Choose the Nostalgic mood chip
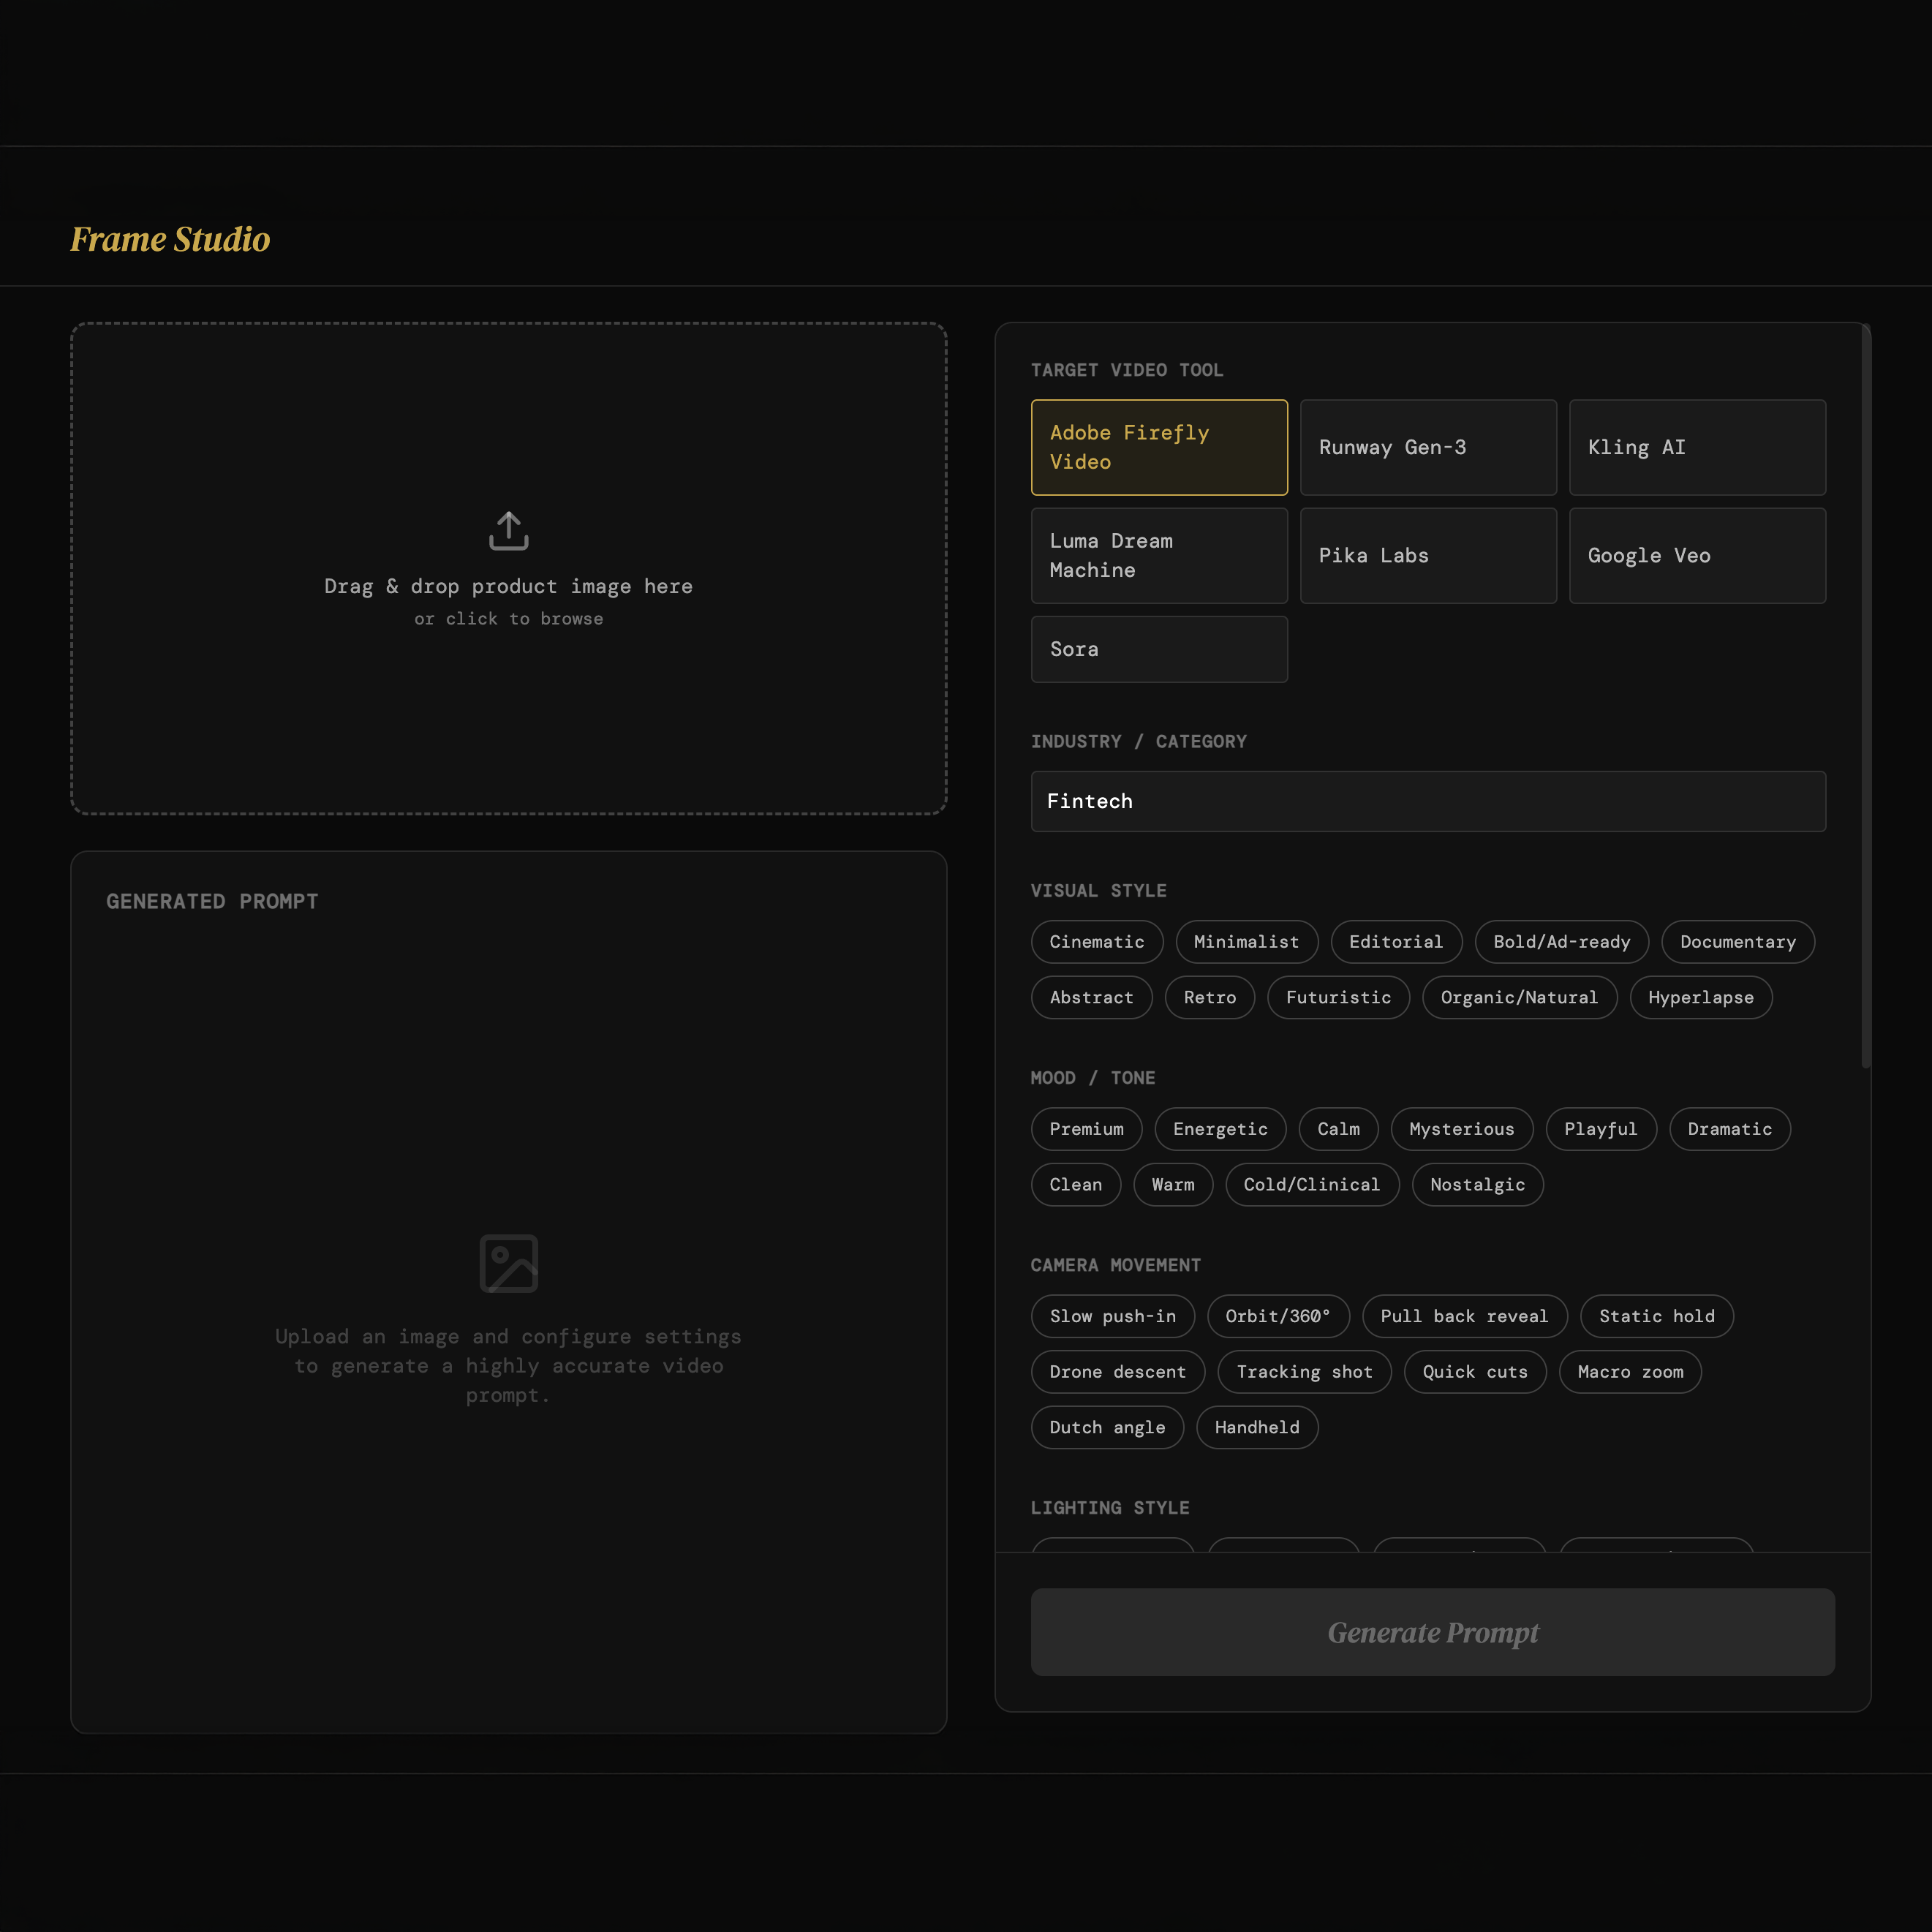The image size is (1932, 1932). [x=1477, y=1184]
